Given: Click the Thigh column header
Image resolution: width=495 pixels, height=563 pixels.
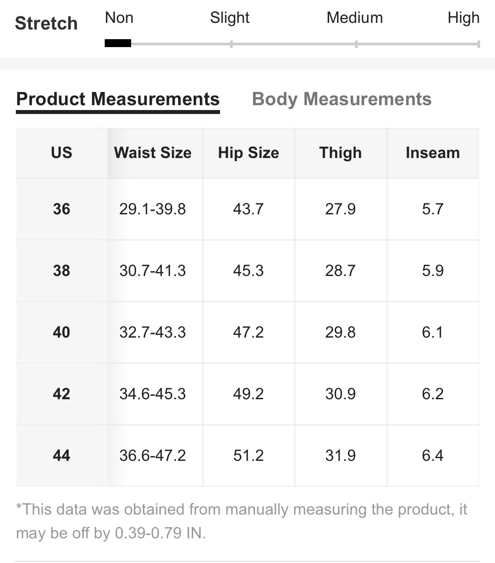Looking at the screenshot, I should (341, 153).
